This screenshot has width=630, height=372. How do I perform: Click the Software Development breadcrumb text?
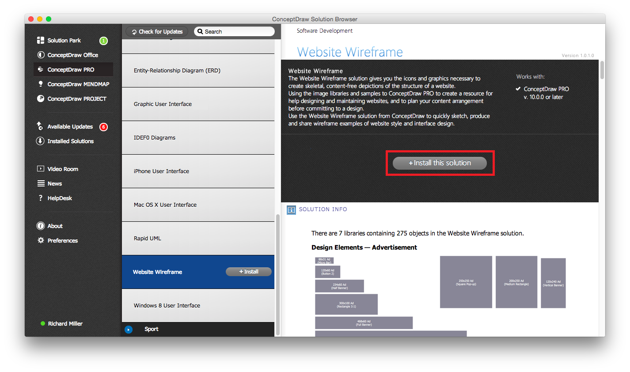[325, 31]
